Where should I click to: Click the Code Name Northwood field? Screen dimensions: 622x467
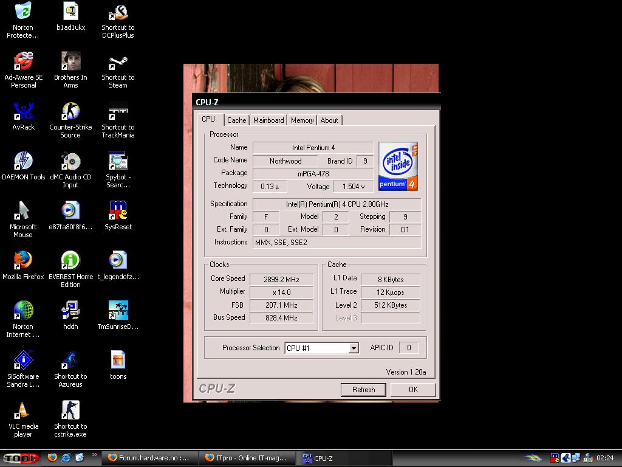[x=285, y=161]
